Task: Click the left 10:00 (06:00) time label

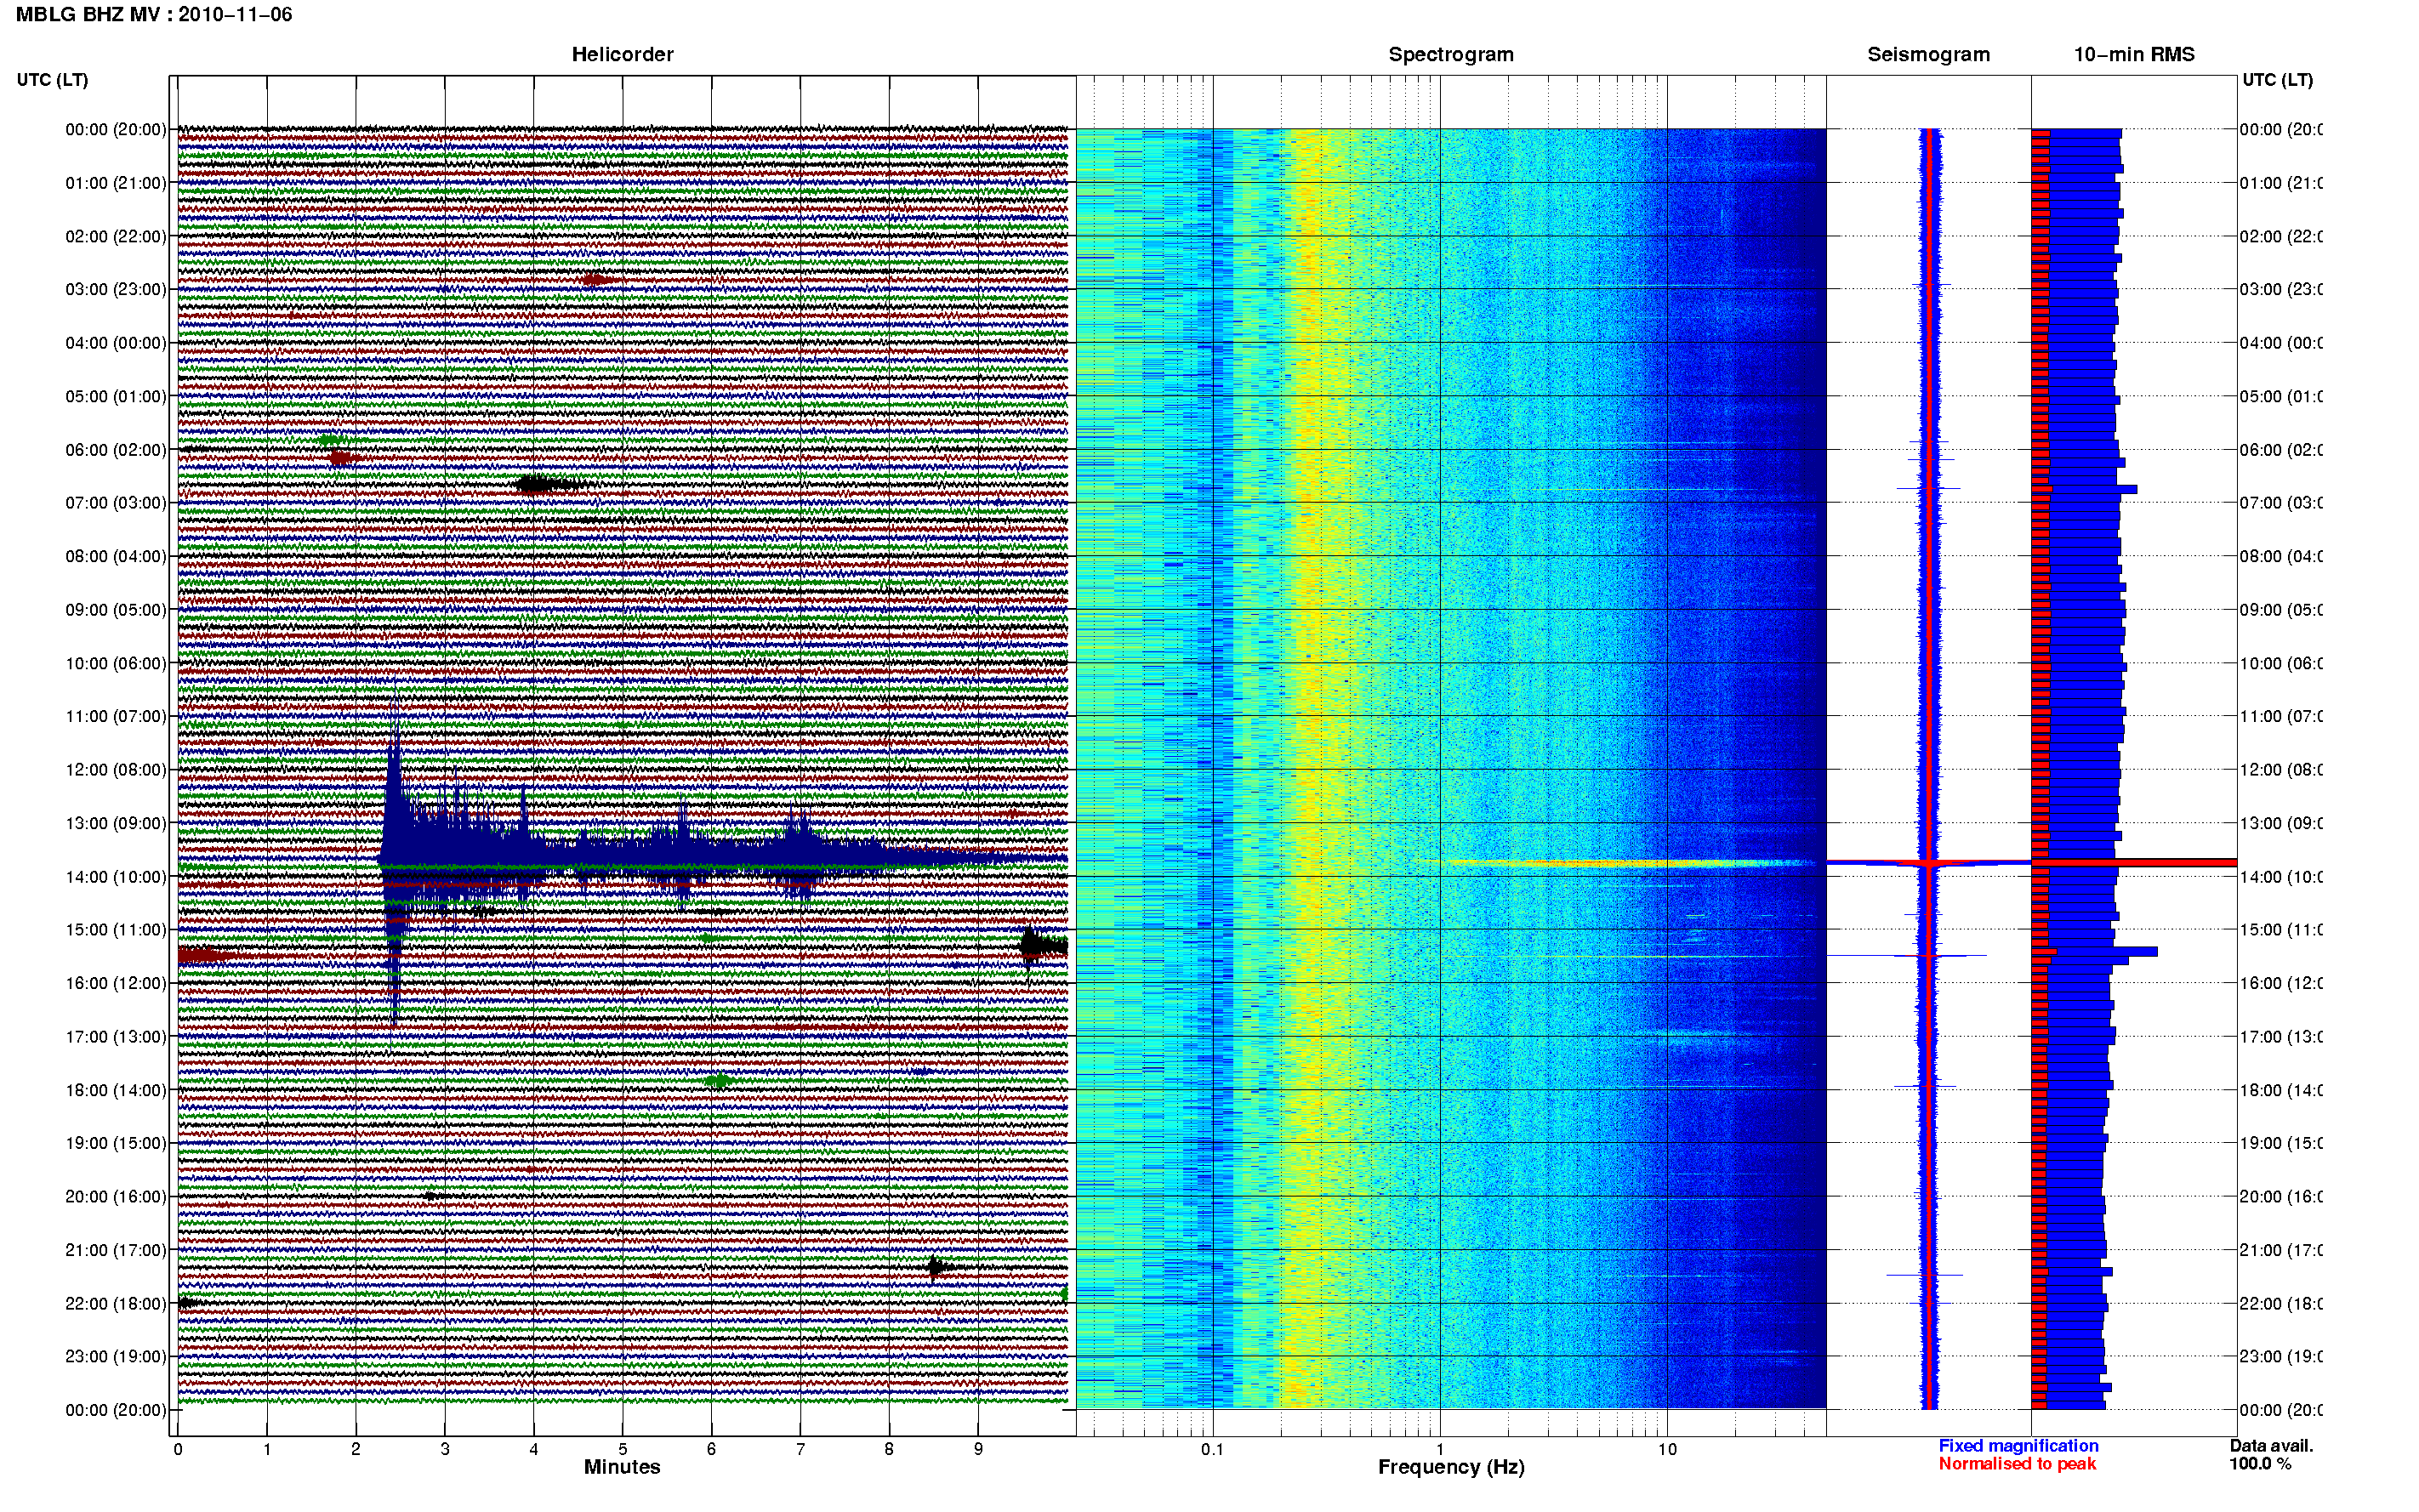Action: [116, 663]
